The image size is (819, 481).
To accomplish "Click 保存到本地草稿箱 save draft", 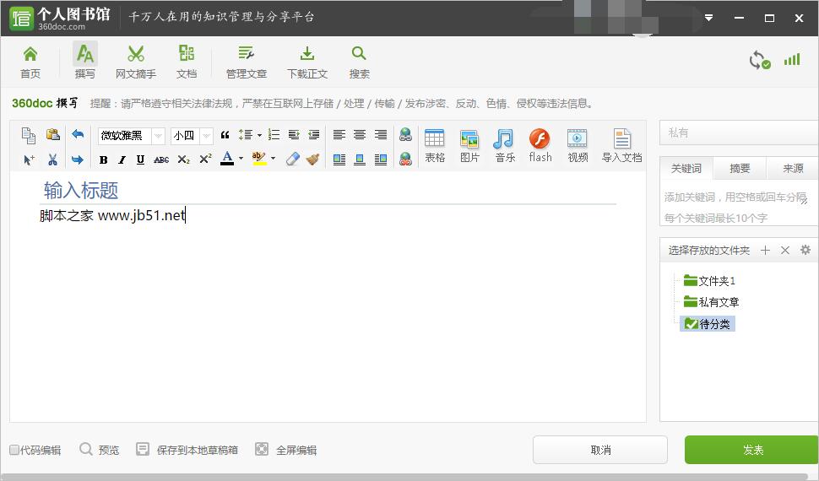I will [x=187, y=450].
